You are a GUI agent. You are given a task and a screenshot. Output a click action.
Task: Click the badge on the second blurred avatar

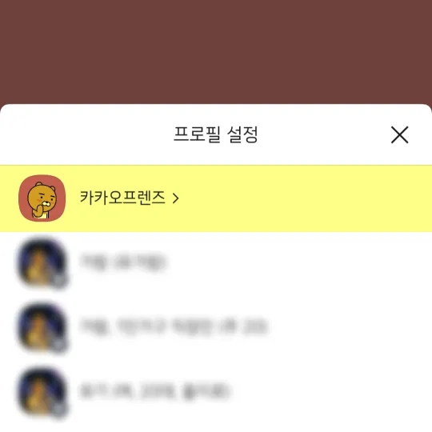pos(59,346)
